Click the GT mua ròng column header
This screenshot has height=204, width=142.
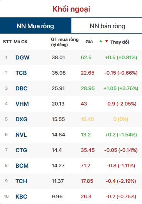pos(65,42)
